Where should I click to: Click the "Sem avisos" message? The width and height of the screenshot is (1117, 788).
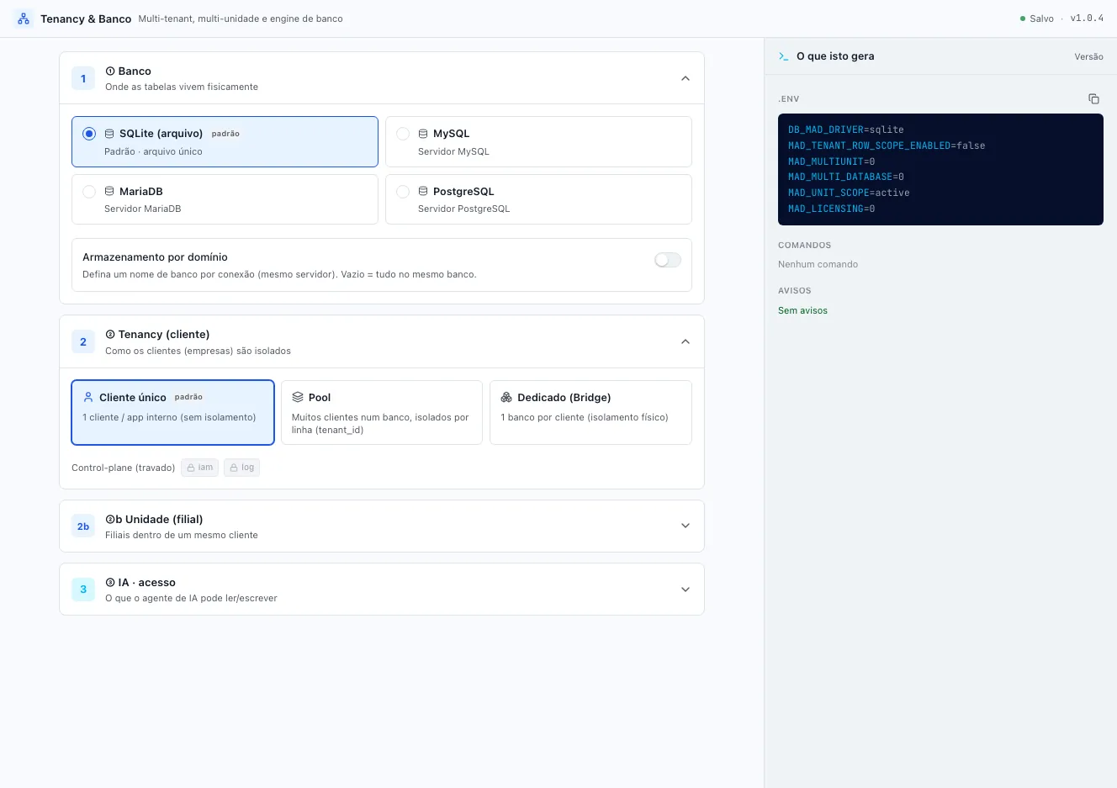tap(802, 311)
